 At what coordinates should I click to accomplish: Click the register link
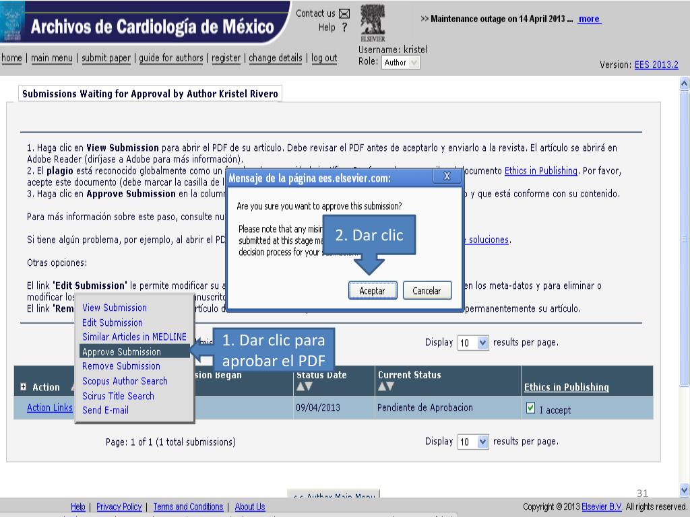pos(226,58)
